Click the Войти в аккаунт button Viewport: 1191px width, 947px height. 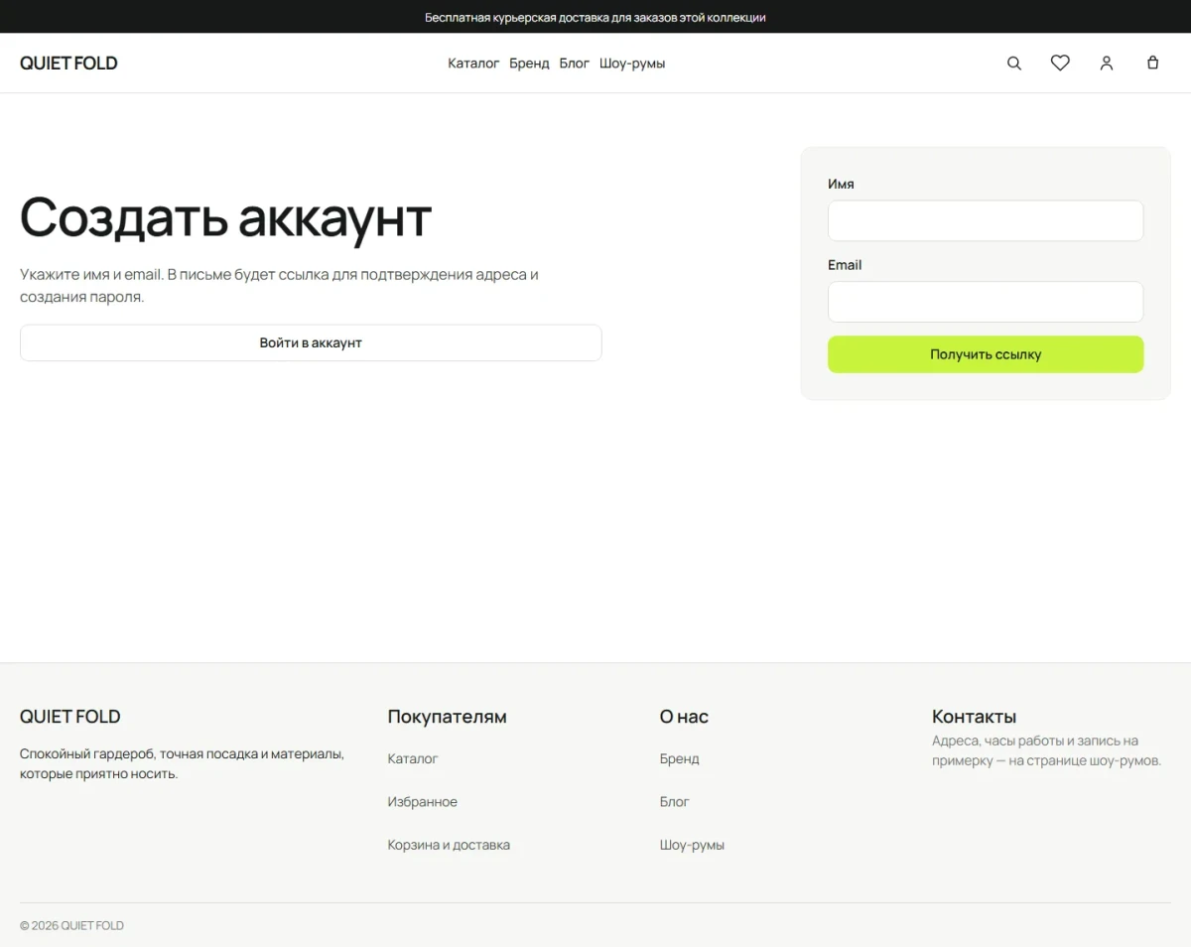pos(311,342)
